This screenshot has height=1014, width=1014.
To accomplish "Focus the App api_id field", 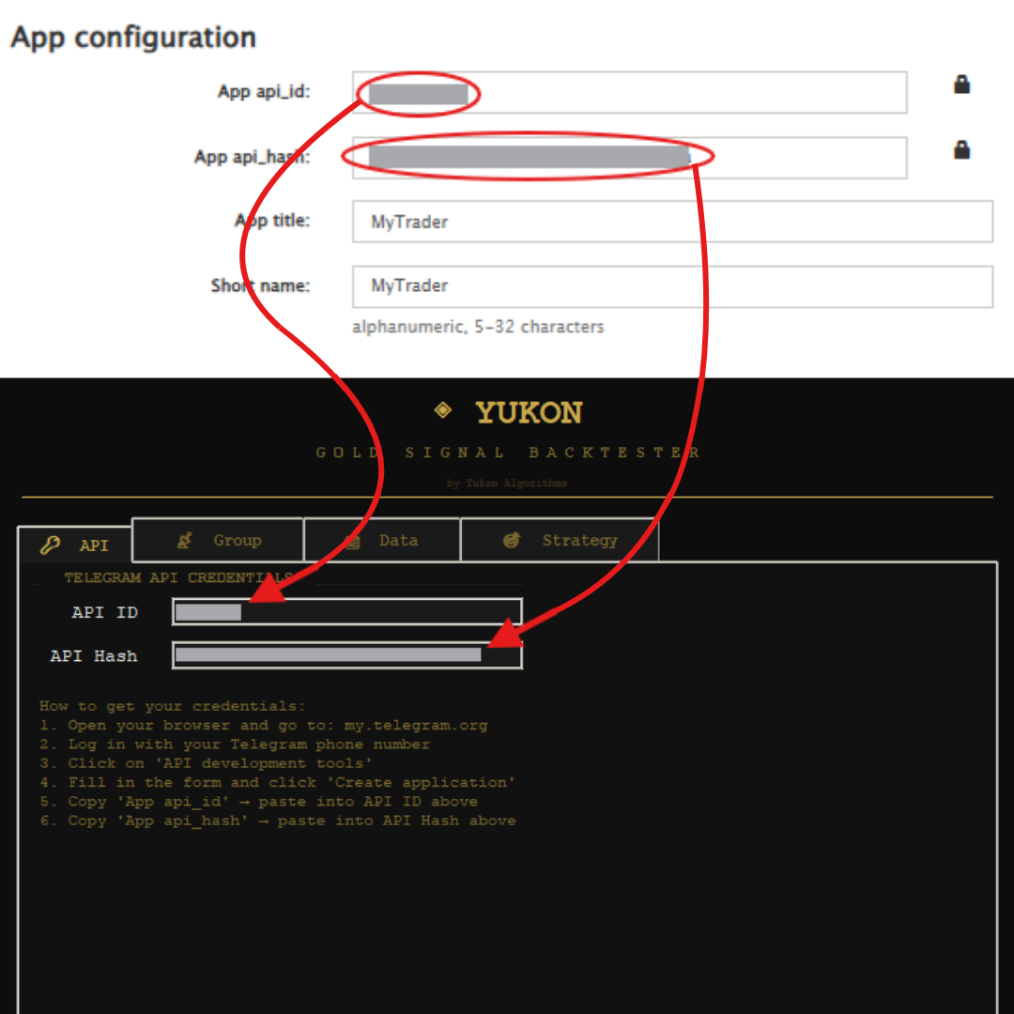I will click(629, 92).
